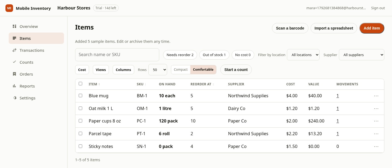Click the account email in header

(x=336, y=8)
